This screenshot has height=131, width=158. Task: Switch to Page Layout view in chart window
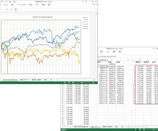point(69,83)
